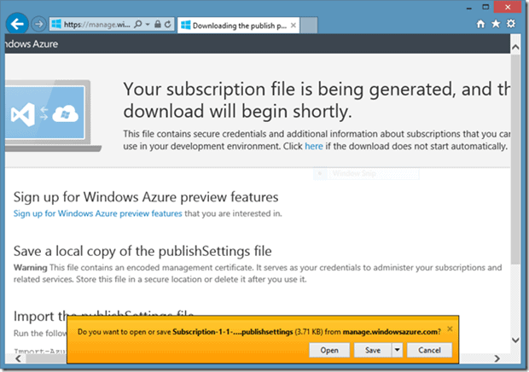Screen dimensions: 529x372
Task: Open a new blank tab
Action: coord(309,26)
